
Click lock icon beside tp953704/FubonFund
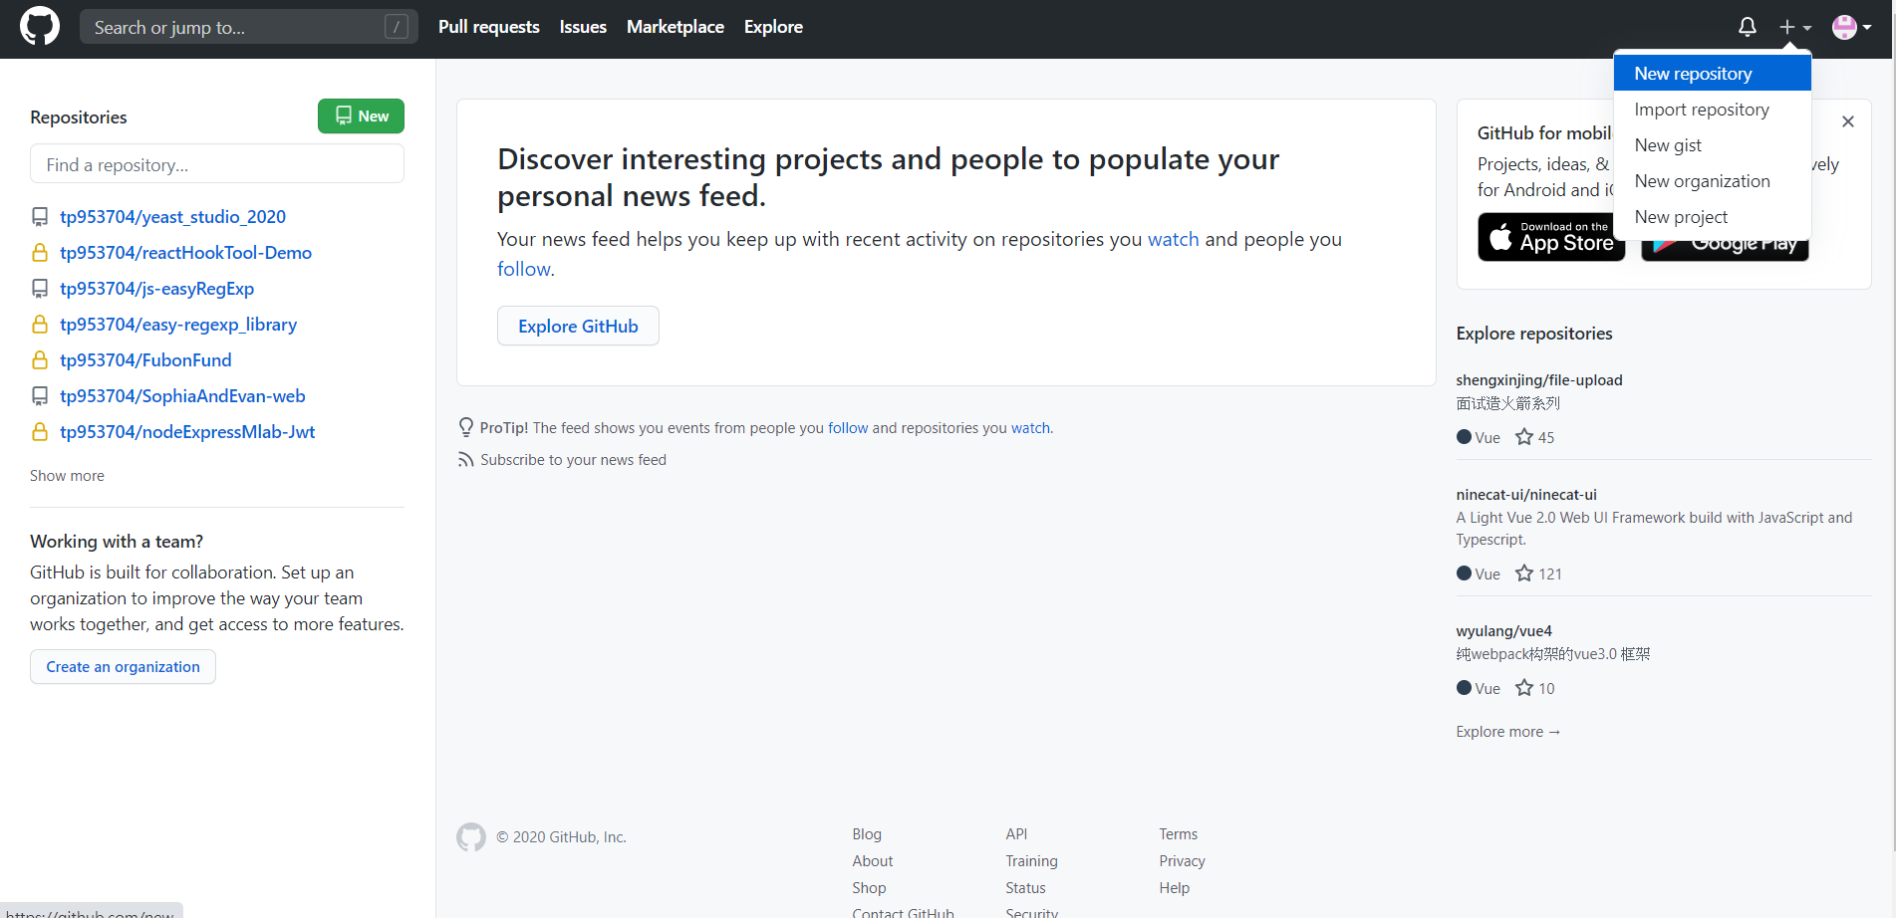point(40,360)
